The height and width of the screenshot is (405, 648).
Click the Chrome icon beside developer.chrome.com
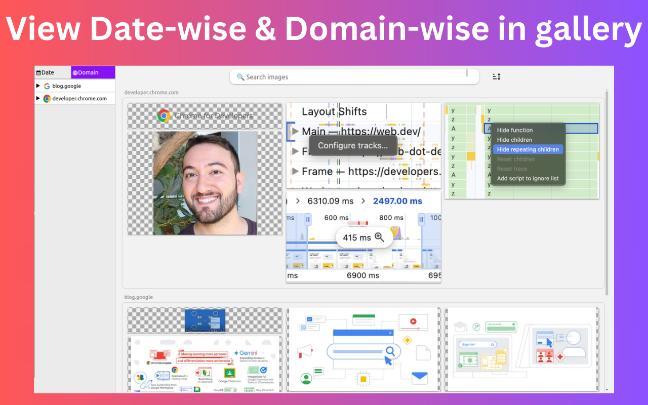pyautogui.click(x=47, y=99)
